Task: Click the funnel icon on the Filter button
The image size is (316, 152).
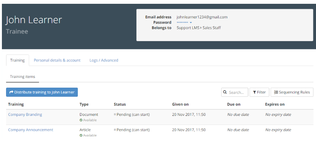Action: click(x=254, y=92)
